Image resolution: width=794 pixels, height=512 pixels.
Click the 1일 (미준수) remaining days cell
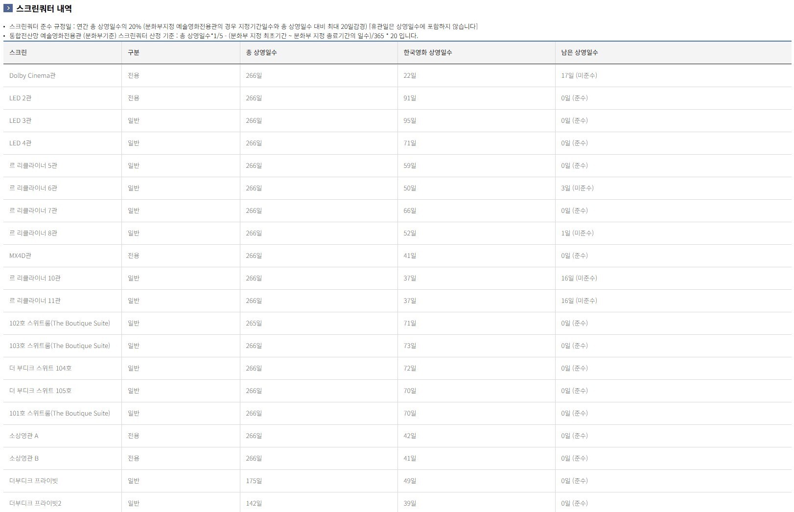pos(673,233)
